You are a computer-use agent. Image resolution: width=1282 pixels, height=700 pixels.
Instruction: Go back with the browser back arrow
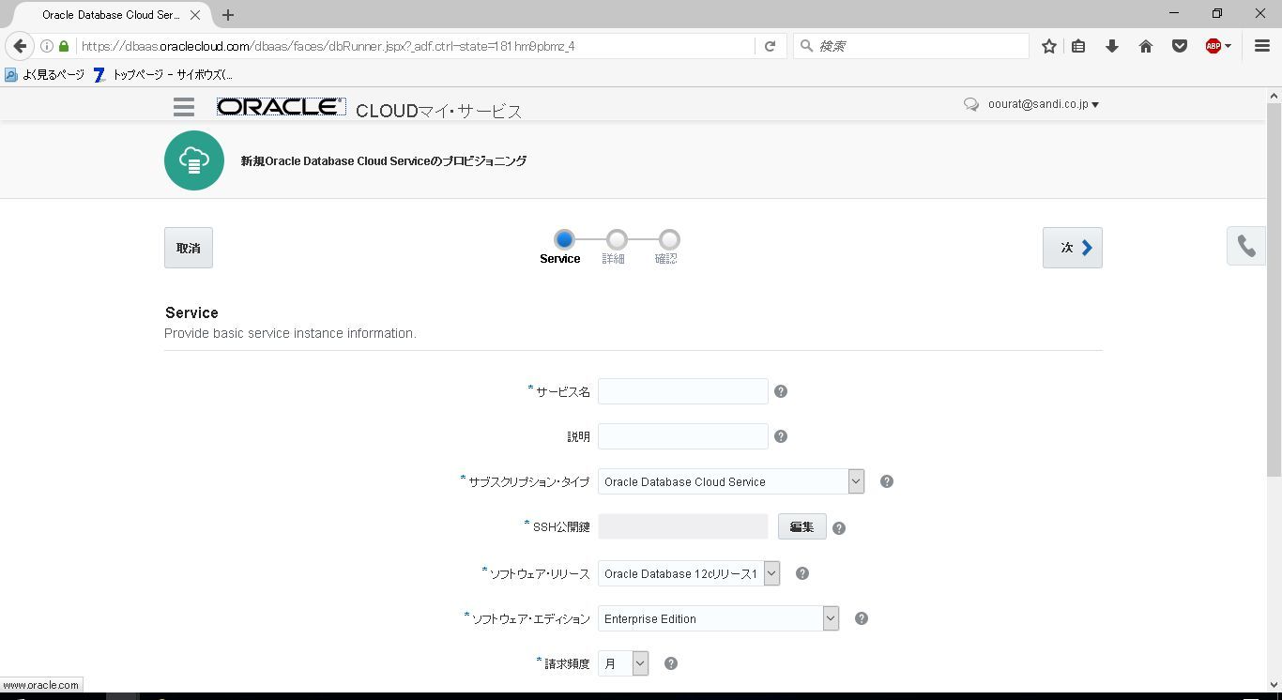[x=20, y=46]
